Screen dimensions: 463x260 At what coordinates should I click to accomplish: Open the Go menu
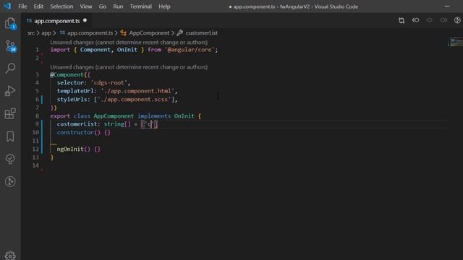103,6
